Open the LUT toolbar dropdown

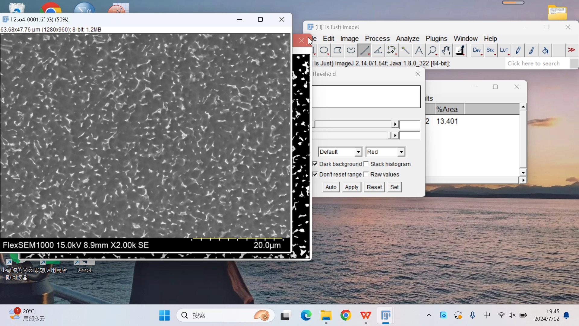[505, 50]
